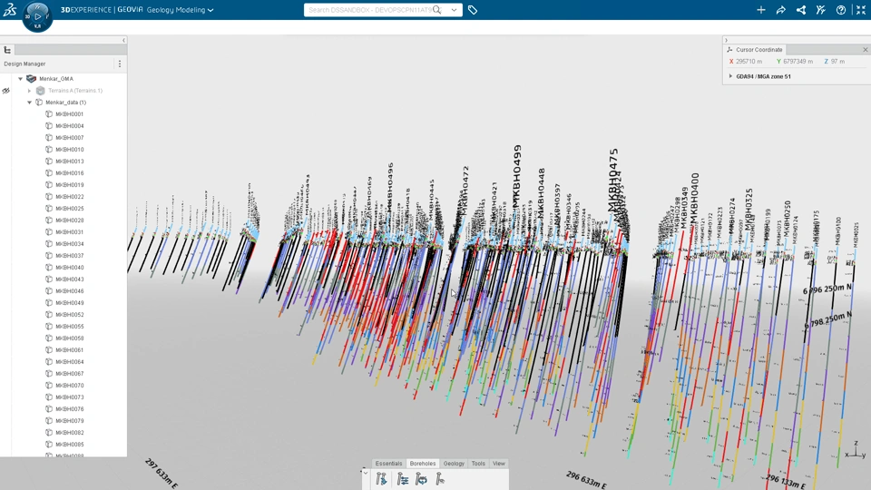Click the 3DEXPERIENCE compass icon
Image resolution: width=871 pixels, height=490 pixels.
pos(37,16)
